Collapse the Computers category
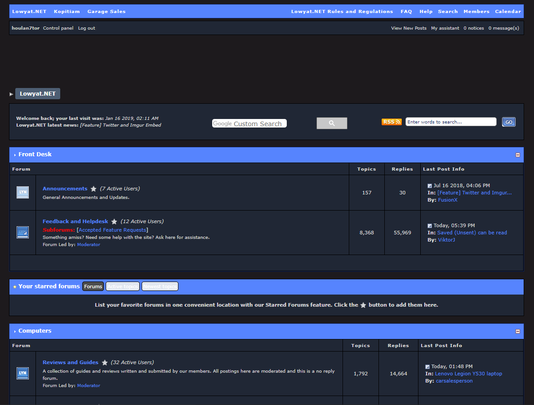534x405 pixels. (518, 331)
